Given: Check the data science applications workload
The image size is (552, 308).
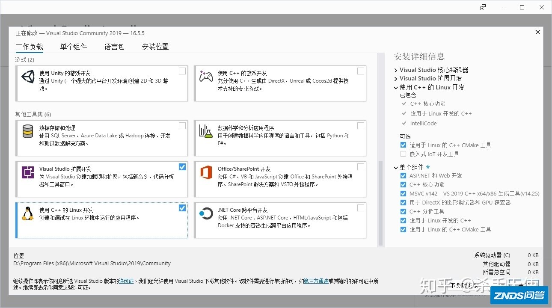Looking at the screenshot, I should pyautogui.click(x=361, y=126).
